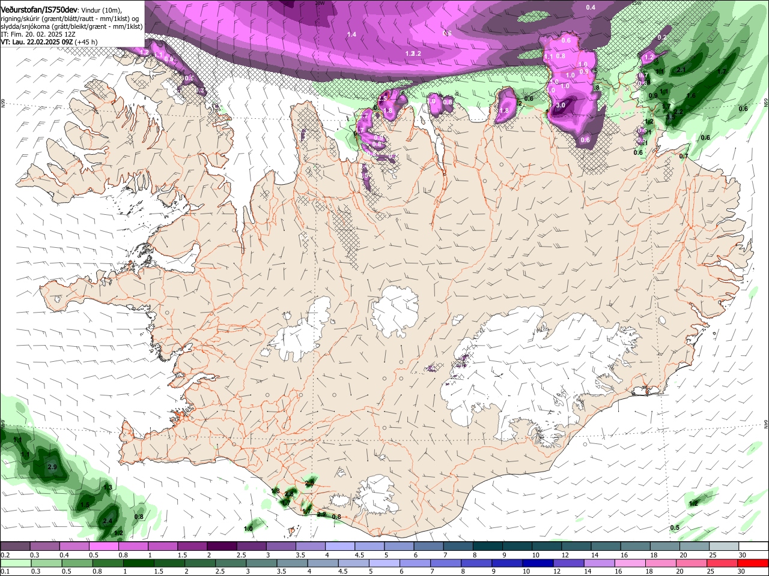Click the initial time line 'IT: Fim. 20. 02. 2025 12Z'
This screenshot has width=769, height=576.
(38, 35)
